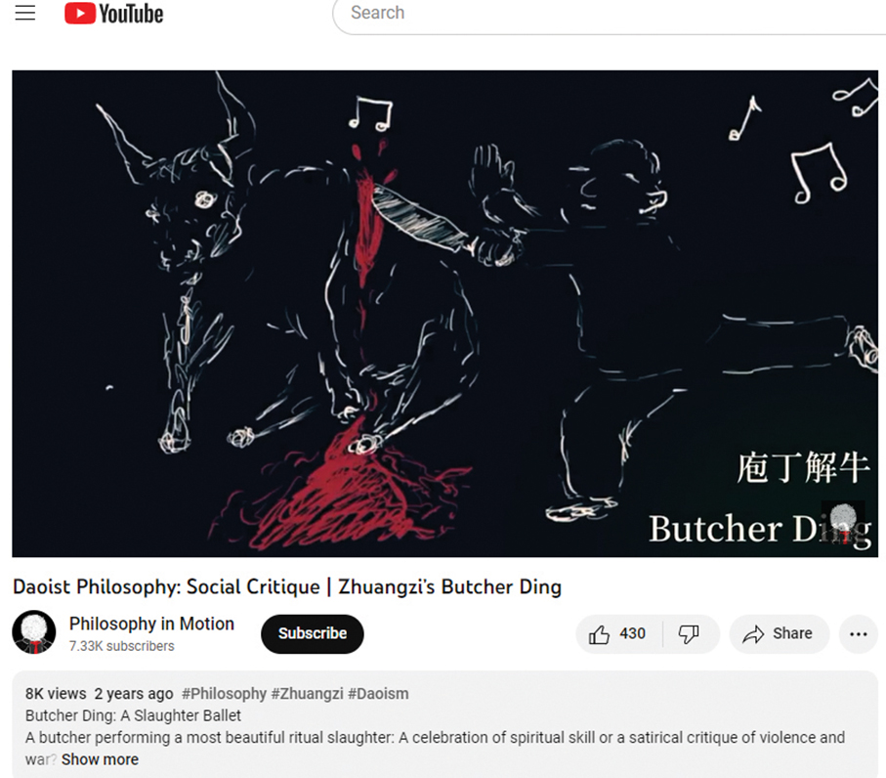Open the Share dialog
Screen dimensions: 886x778
coord(780,633)
